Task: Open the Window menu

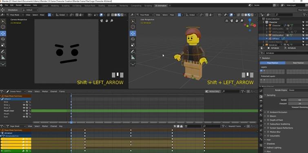Action: pos(27,5)
